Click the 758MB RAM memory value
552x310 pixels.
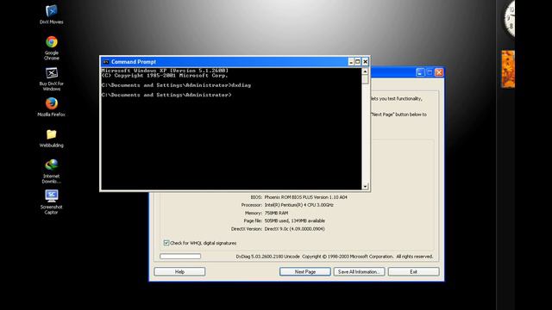tap(276, 213)
